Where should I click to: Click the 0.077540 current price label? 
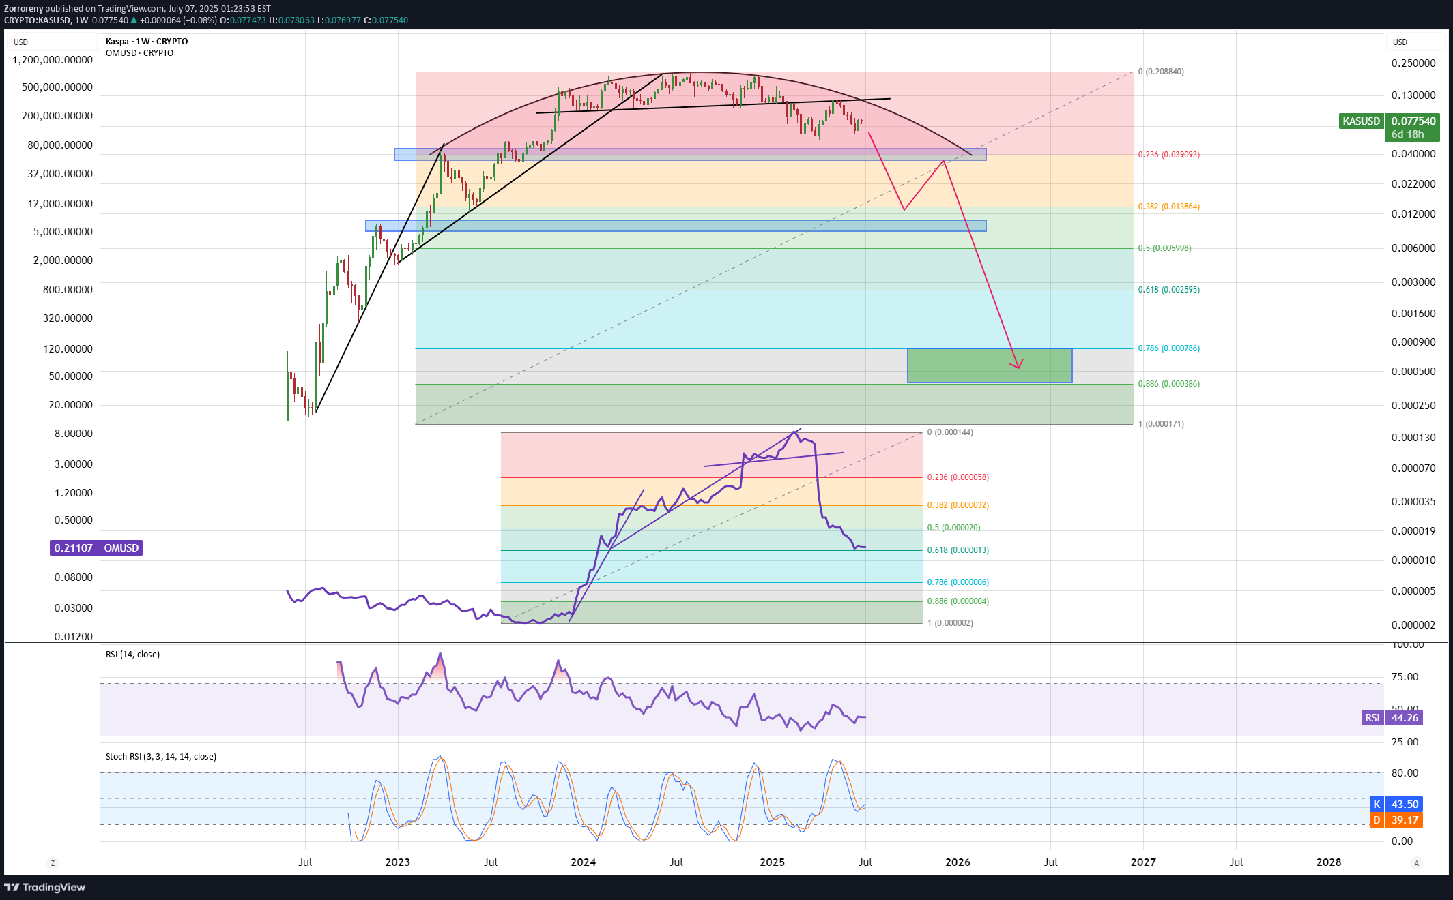click(1413, 121)
